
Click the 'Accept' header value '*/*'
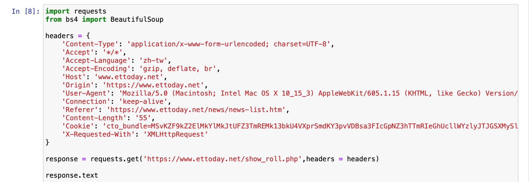pyautogui.click(x=113, y=52)
